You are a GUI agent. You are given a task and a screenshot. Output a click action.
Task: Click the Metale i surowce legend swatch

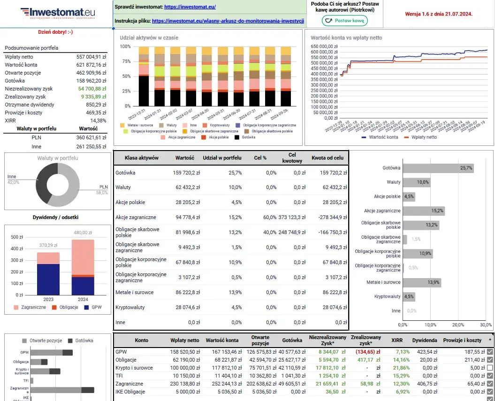[x=122, y=125]
